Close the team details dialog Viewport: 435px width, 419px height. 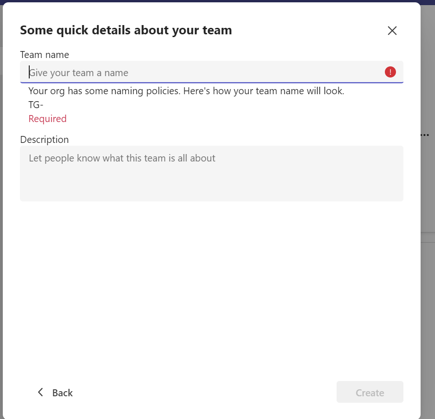392,31
